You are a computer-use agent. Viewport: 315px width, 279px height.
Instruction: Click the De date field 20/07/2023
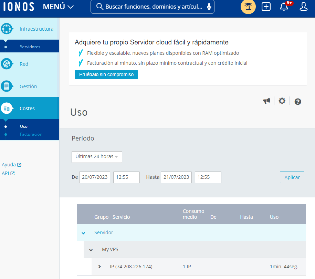(x=95, y=177)
